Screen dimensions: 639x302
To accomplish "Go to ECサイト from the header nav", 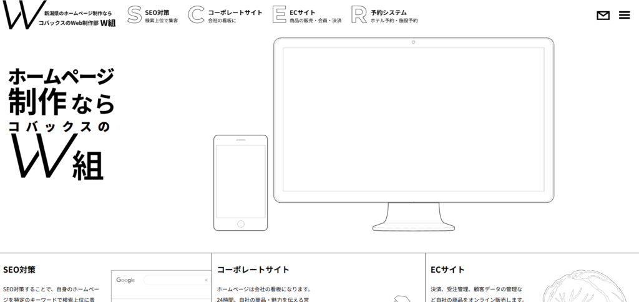I will pos(303,12).
